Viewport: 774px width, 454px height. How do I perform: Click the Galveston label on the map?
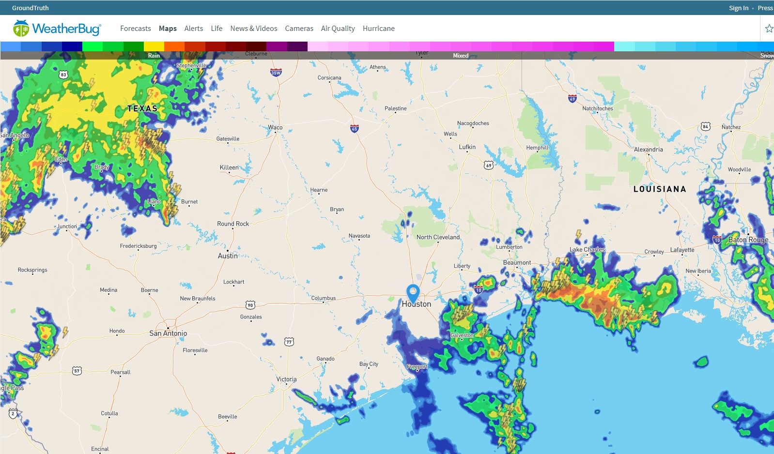coord(462,335)
